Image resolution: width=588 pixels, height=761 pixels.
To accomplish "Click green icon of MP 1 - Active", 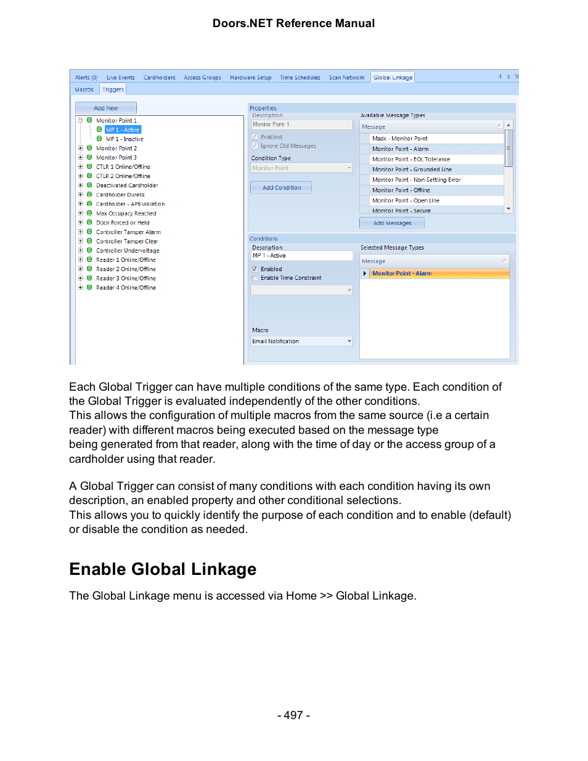I will 99,129.
